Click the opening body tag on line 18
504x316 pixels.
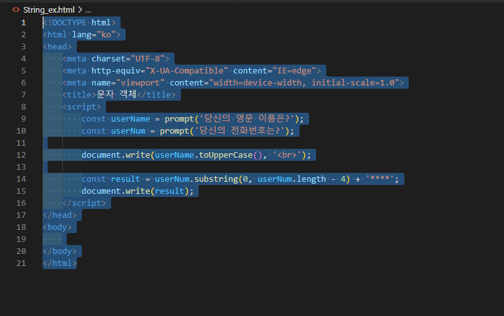point(58,227)
